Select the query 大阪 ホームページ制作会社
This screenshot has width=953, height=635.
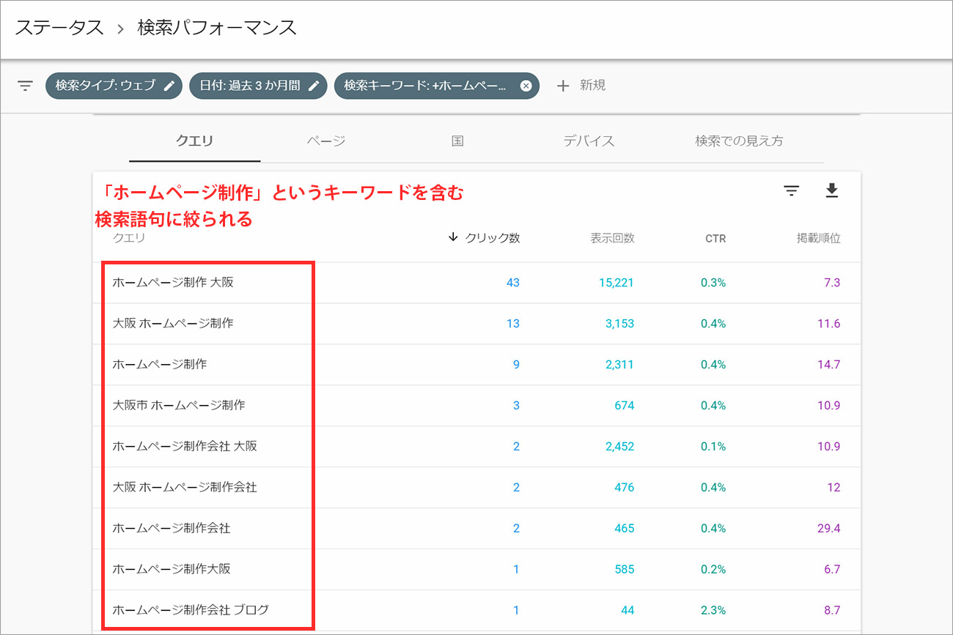pyautogui.click(x=185, y=487)
